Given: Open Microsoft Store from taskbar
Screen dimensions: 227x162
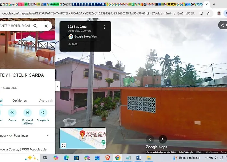Looking at the screenshot, I should (77, 158).
